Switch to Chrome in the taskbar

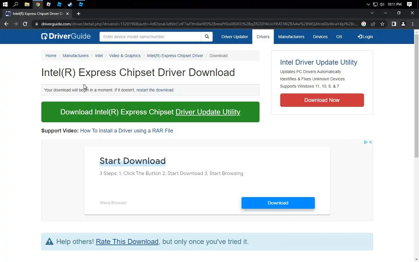(x=38, y=4)
